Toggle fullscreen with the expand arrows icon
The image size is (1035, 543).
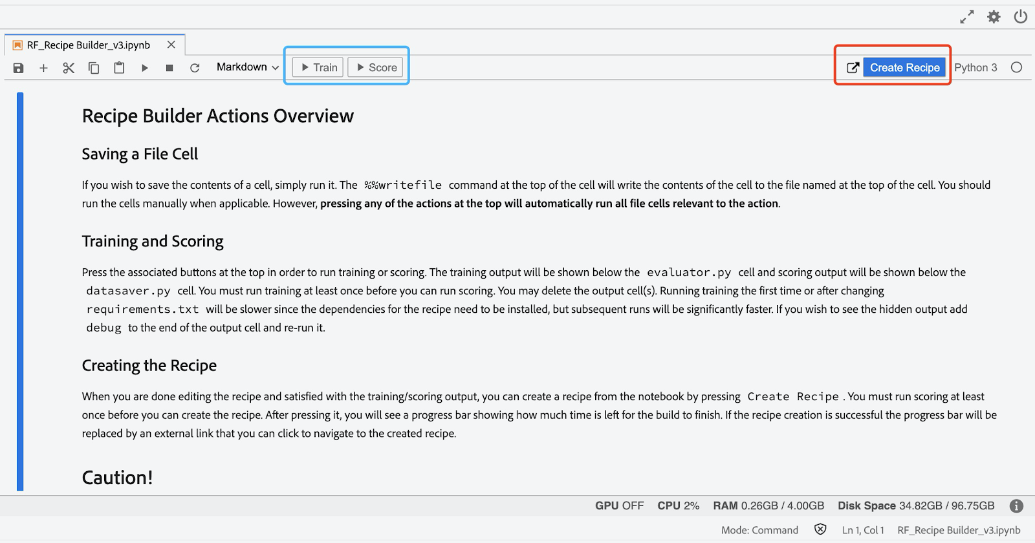(966, 17)
